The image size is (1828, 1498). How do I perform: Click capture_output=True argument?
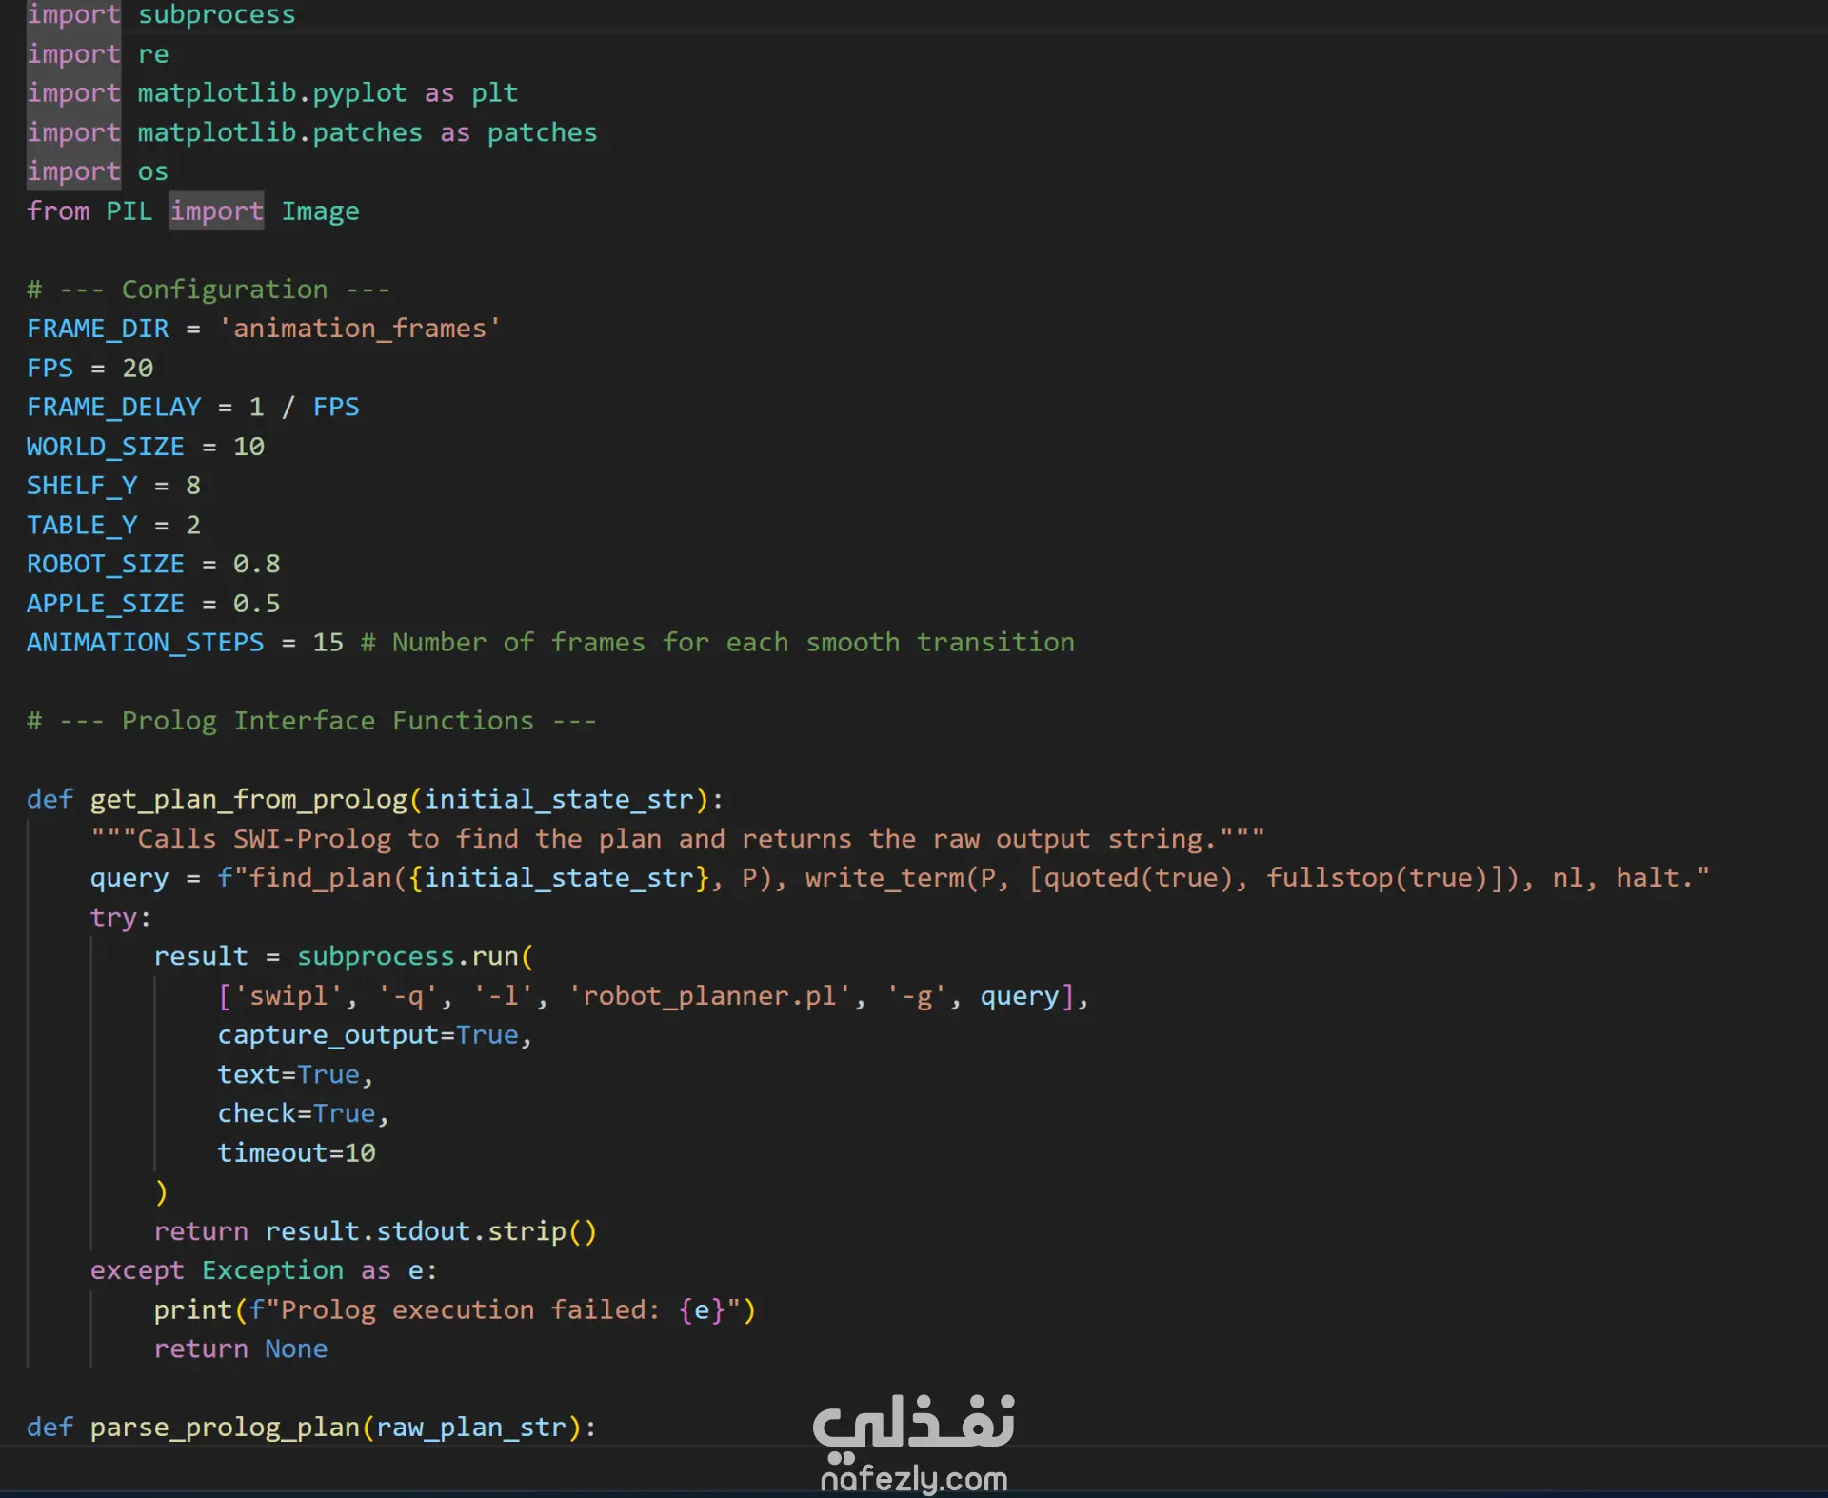pos(368,1035)
